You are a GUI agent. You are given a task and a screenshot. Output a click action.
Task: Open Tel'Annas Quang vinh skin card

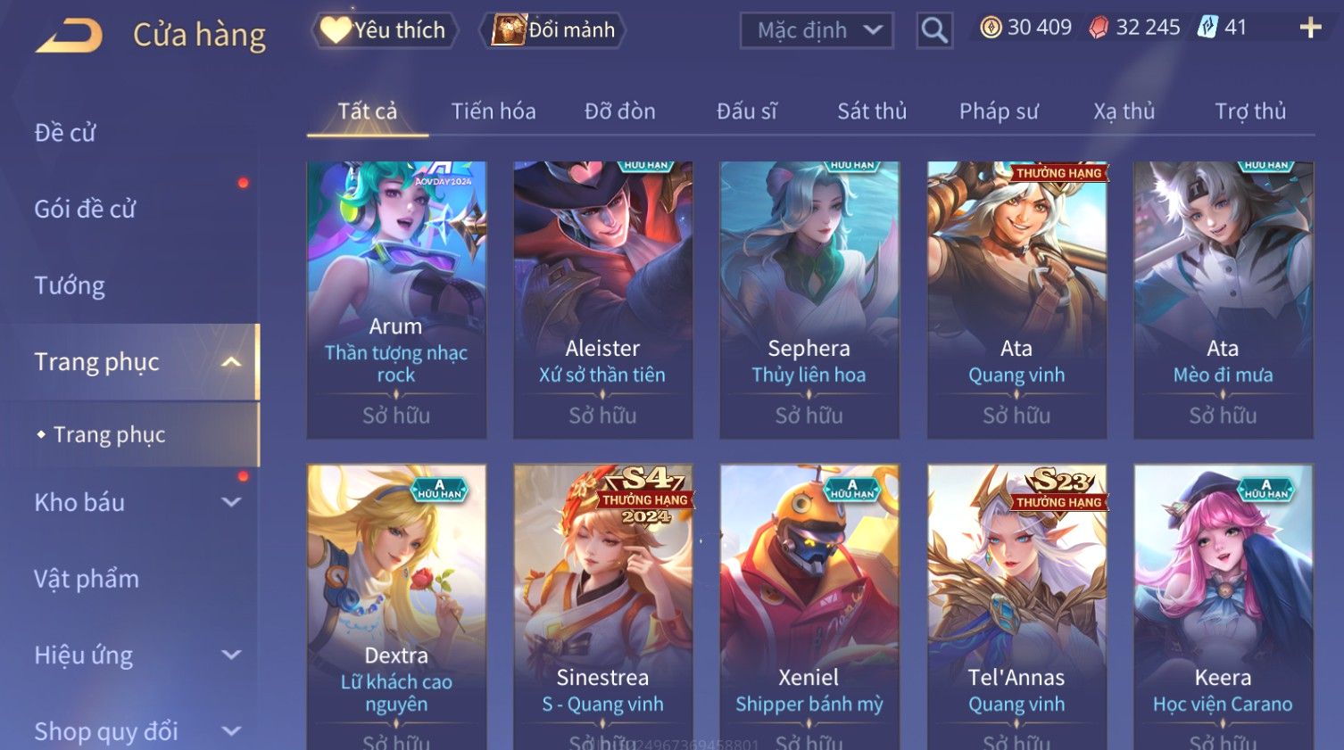pos(1016,606)
